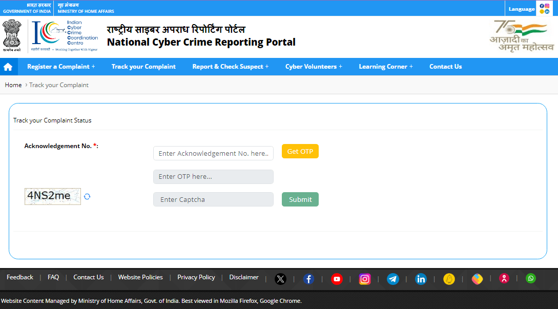Screen dimensions: 558x309
Task: Switch to Track your Complaint section
Action: click(143, 66)
